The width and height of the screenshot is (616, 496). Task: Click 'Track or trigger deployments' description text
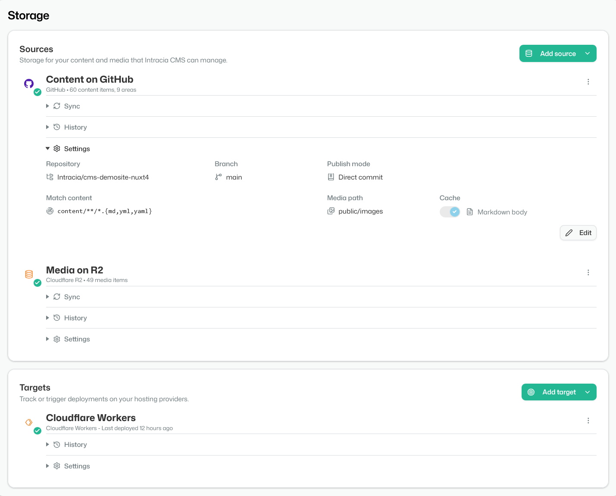coord(104,399)
